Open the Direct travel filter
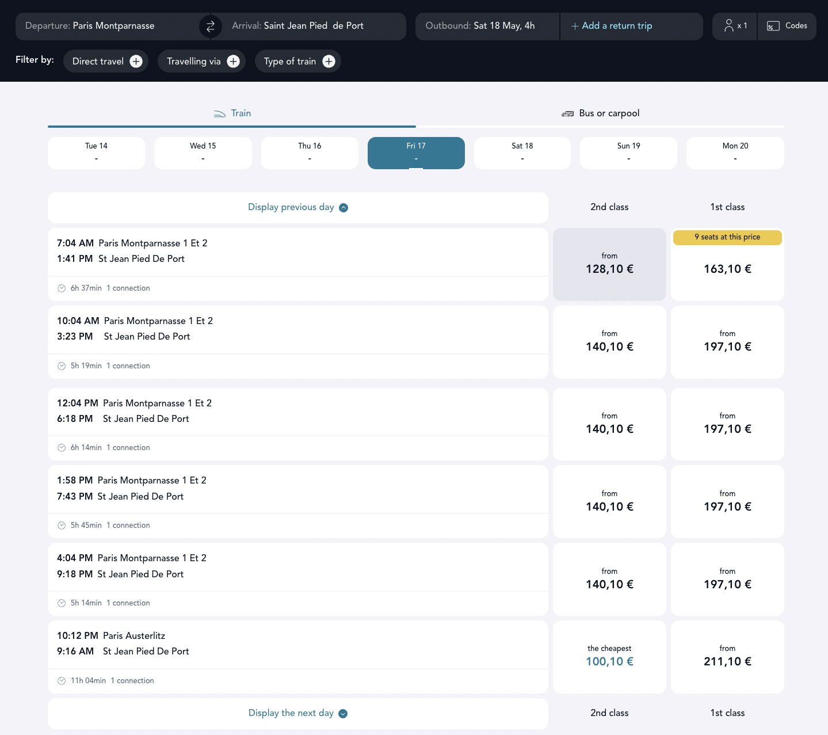828x735 pixels. coord(106,62)
